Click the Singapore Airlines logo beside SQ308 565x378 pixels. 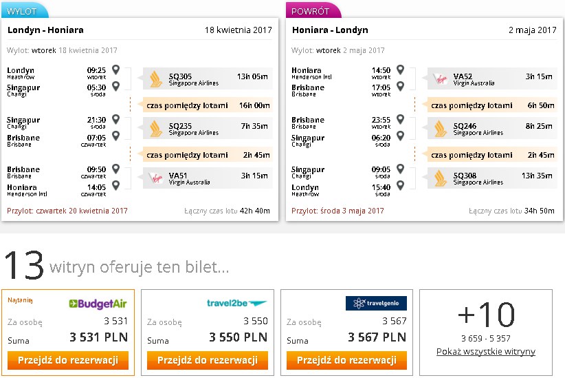pos(441,178)
